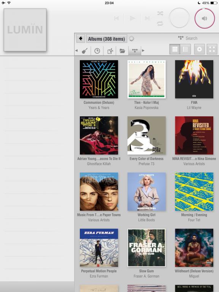The height and width of the screenshot is (292, 219).
Task: Click the LUMIN artwork placeholder
Action: [x=25, y=30]
